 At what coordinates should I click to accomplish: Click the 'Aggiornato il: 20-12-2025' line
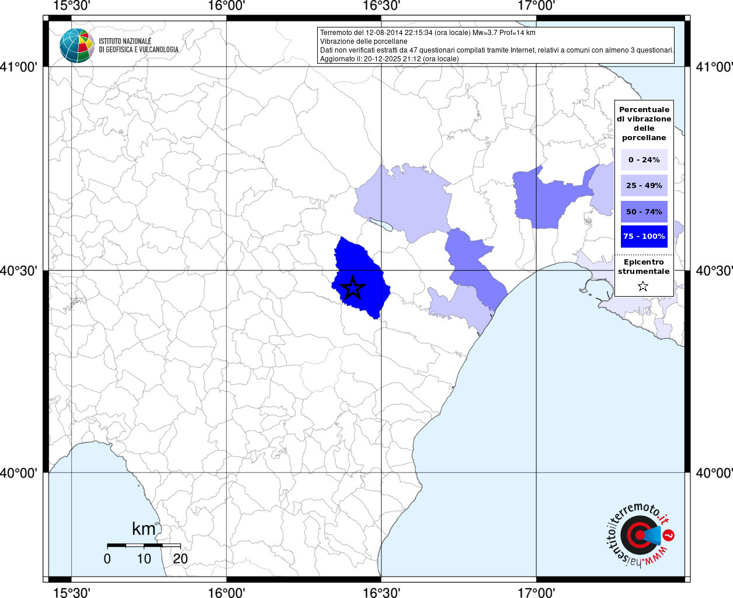390,59
